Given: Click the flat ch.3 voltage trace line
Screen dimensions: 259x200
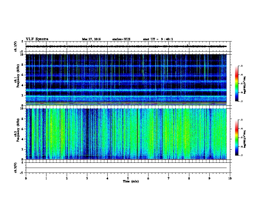Looking at the screenshot, I should [x=126, y=168].
